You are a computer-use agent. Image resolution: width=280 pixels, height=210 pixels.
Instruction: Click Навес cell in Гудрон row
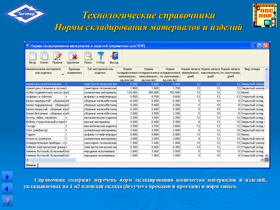point(252,134)
